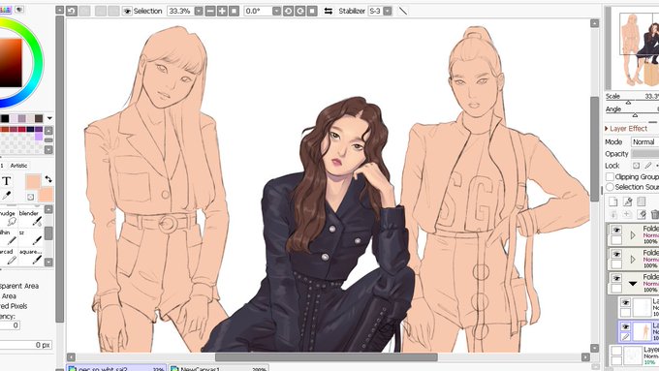Toggle the lock transparency icon

[637, 166]
